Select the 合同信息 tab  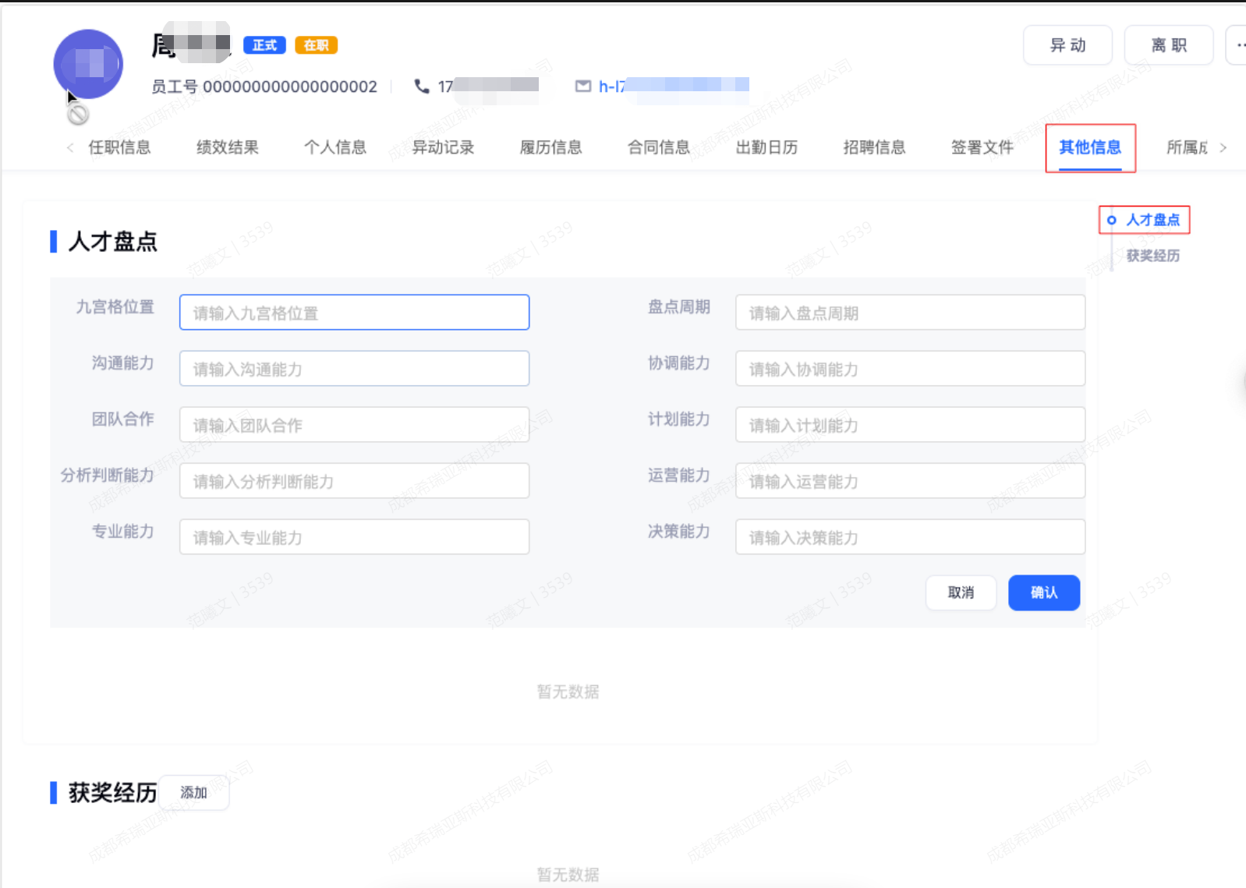[658, 147]
